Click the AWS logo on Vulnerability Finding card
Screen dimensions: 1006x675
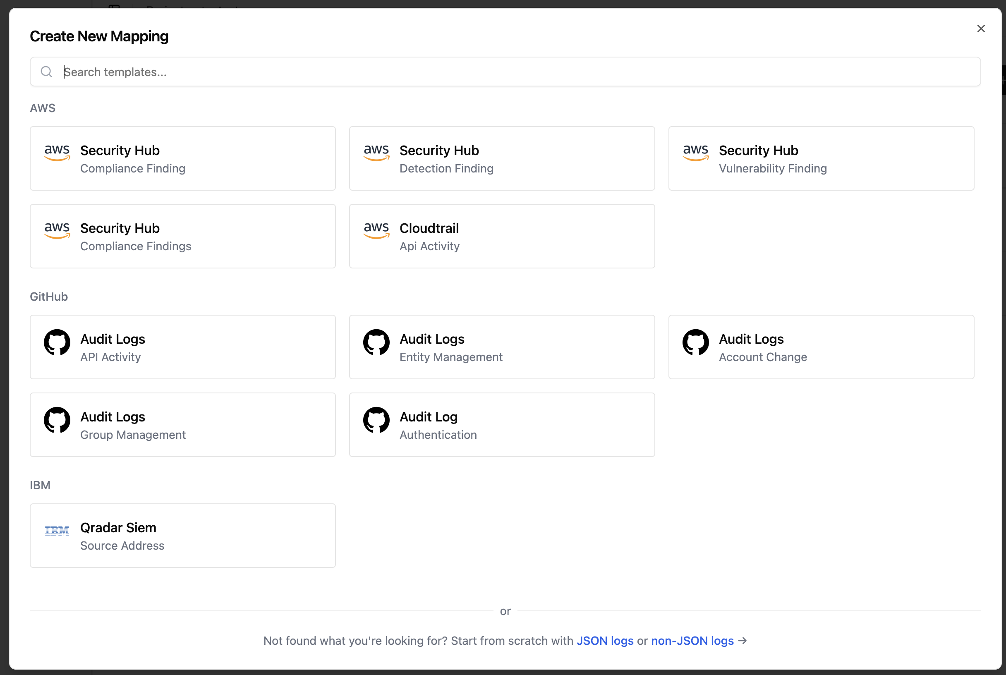(x=695, y=152)
